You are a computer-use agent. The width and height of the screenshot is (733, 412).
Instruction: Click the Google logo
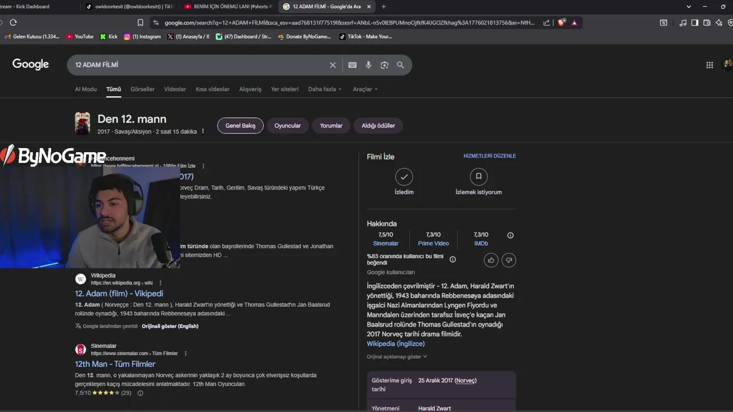click(31, 64)
